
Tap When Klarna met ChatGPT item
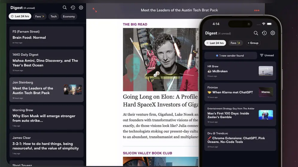point(240,92)
